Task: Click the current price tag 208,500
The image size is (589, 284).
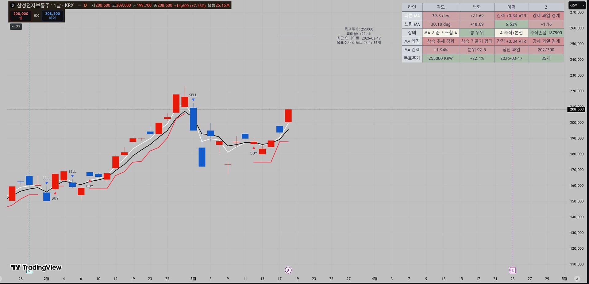Action: click(576, 109)
